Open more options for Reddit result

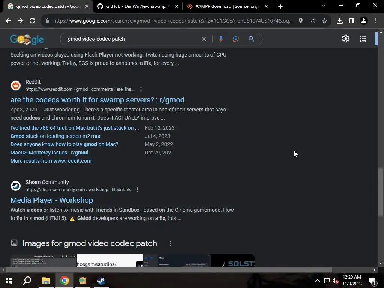pyautogui.click(x=141, y=89)
